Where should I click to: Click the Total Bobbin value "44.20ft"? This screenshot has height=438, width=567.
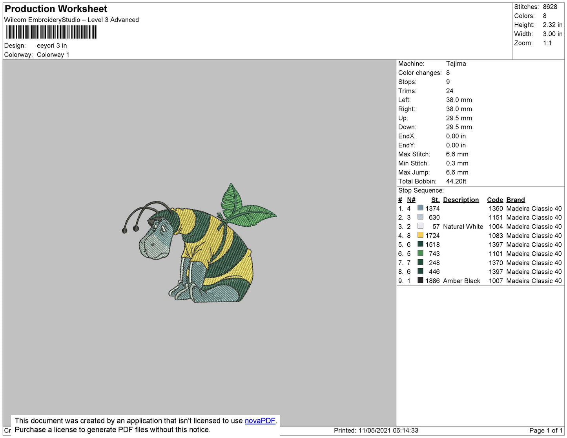456,181
